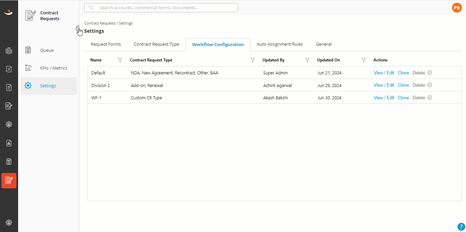Select the Workflow Configuration tab

218,45
